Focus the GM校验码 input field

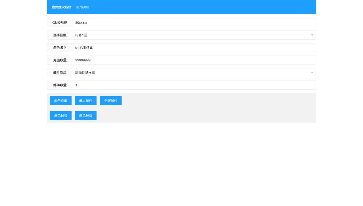pos(194,23)
